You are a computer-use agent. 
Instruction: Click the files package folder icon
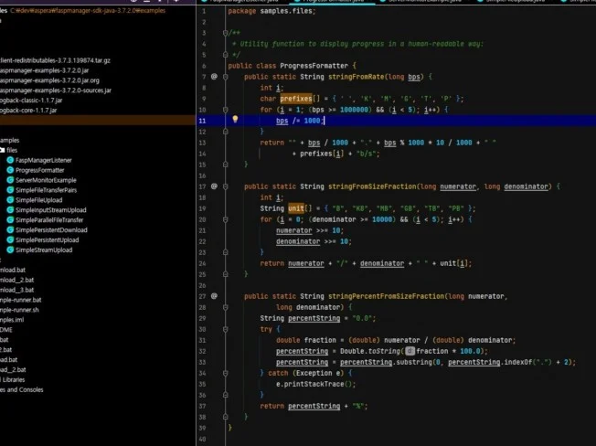3,150
